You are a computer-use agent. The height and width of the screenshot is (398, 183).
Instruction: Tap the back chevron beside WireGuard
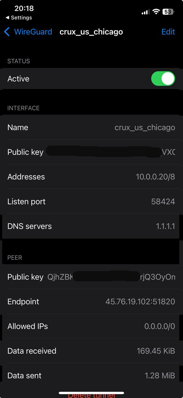click(x=7, y=32)
